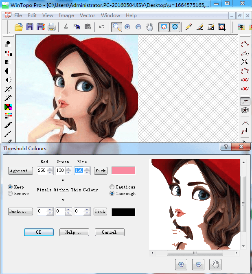
Task: Decrease Lightest Green value with down arrow
Action: click(x=68, y=173)
